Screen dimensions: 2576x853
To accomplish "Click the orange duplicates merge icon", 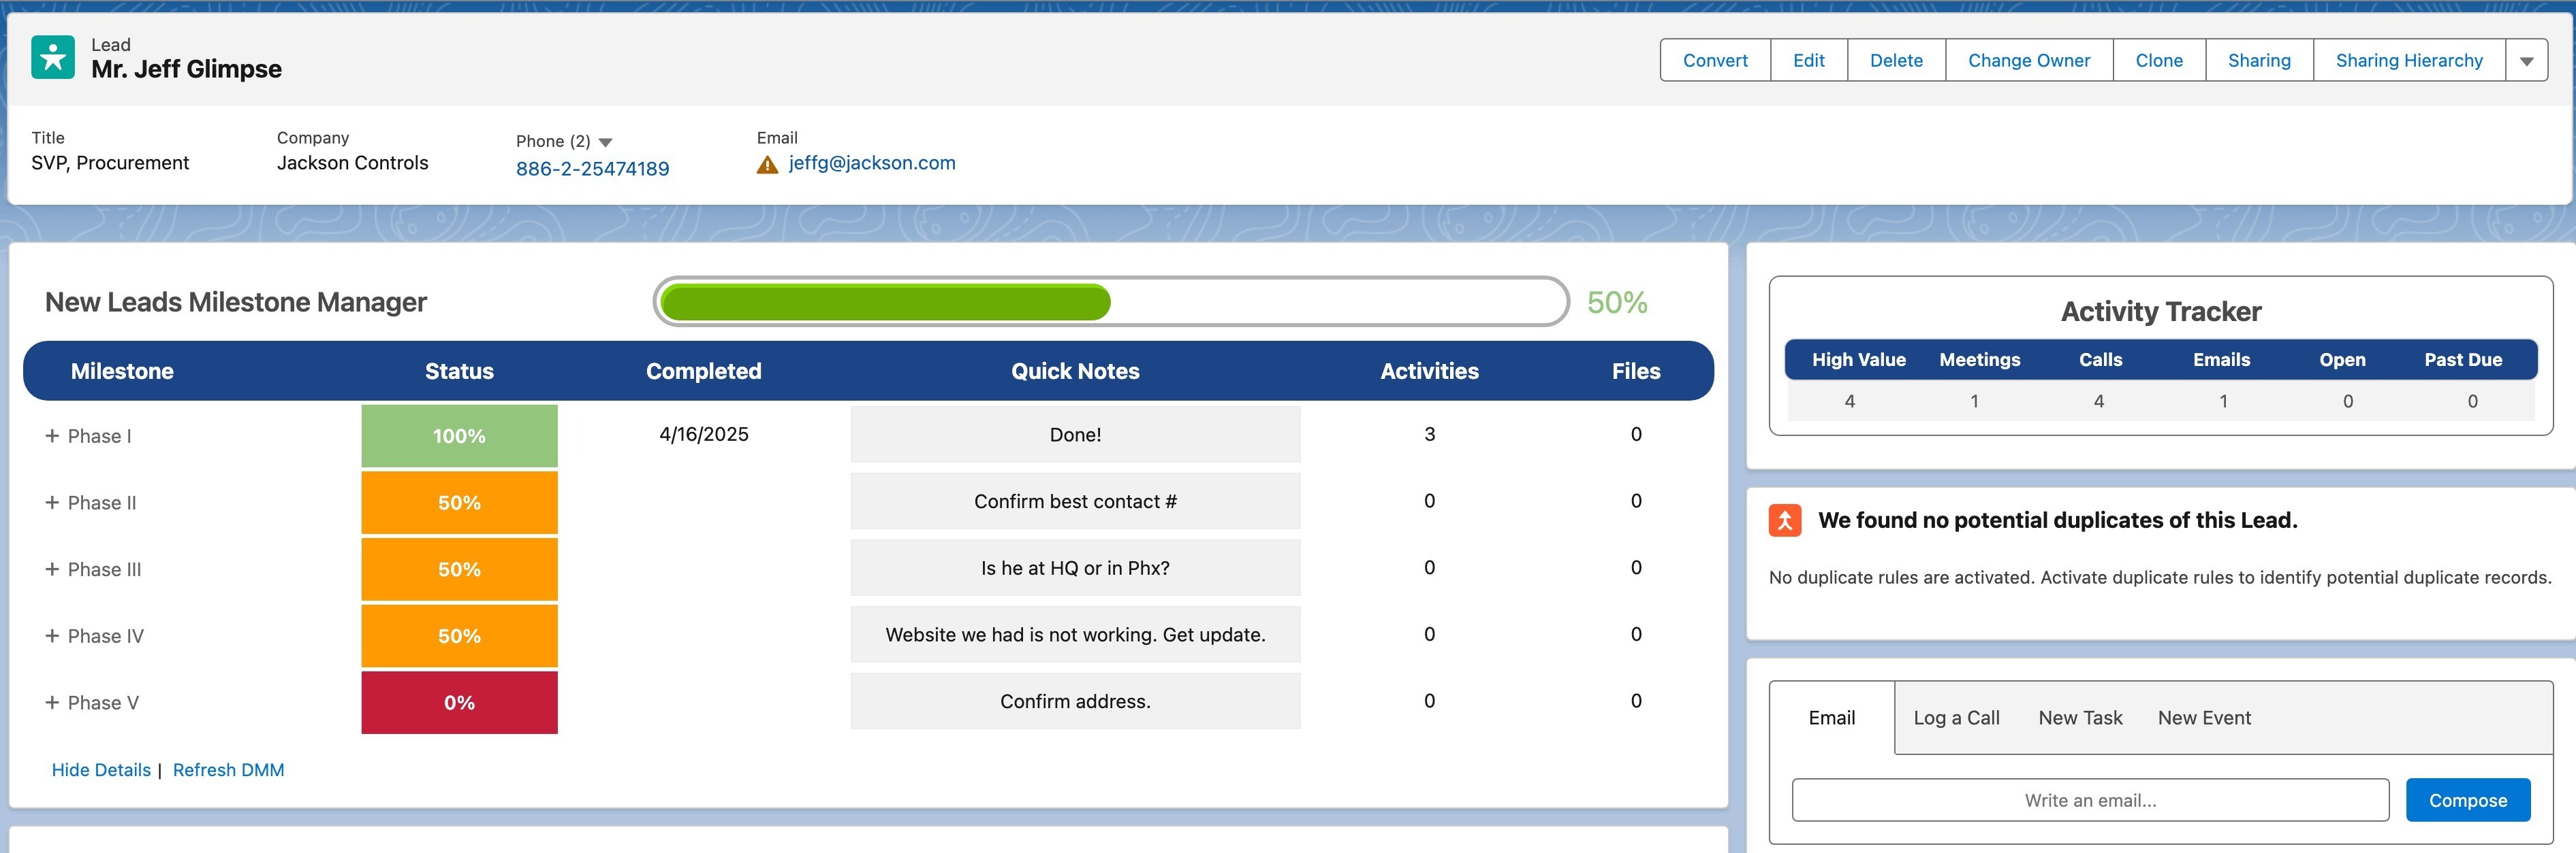I will tap(1785, 520).
